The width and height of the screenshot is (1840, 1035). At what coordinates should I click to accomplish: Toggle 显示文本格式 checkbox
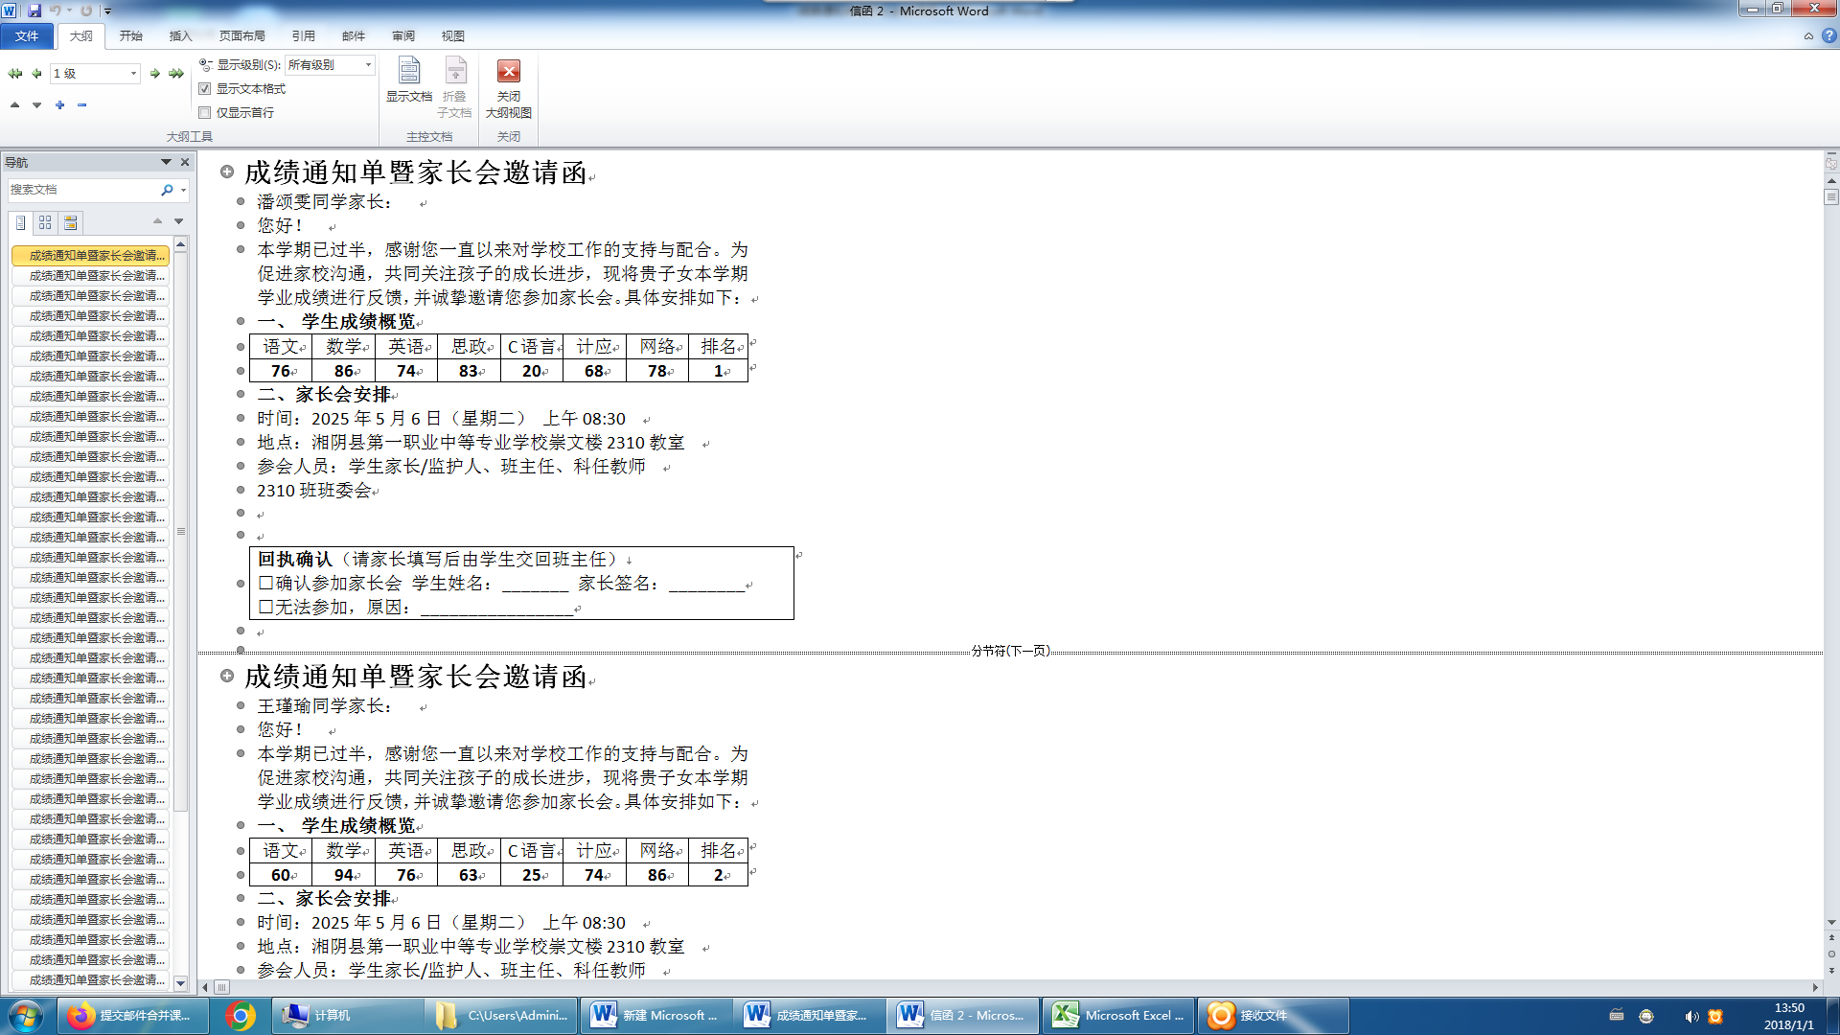(204, 89)
